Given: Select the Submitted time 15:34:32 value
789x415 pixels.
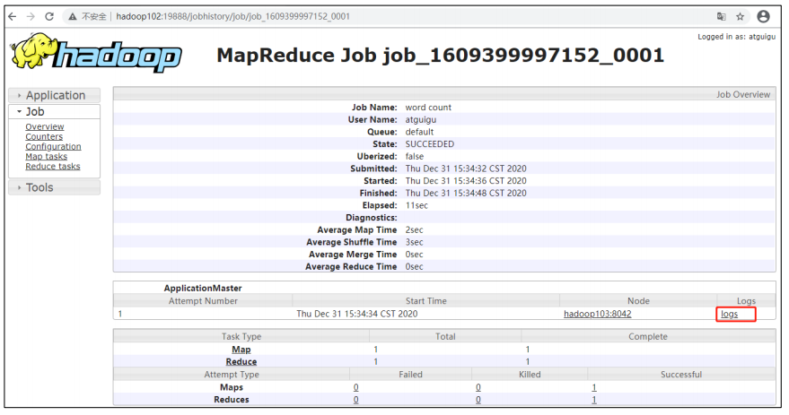Looking at the screenshot, I should (466, 169).
